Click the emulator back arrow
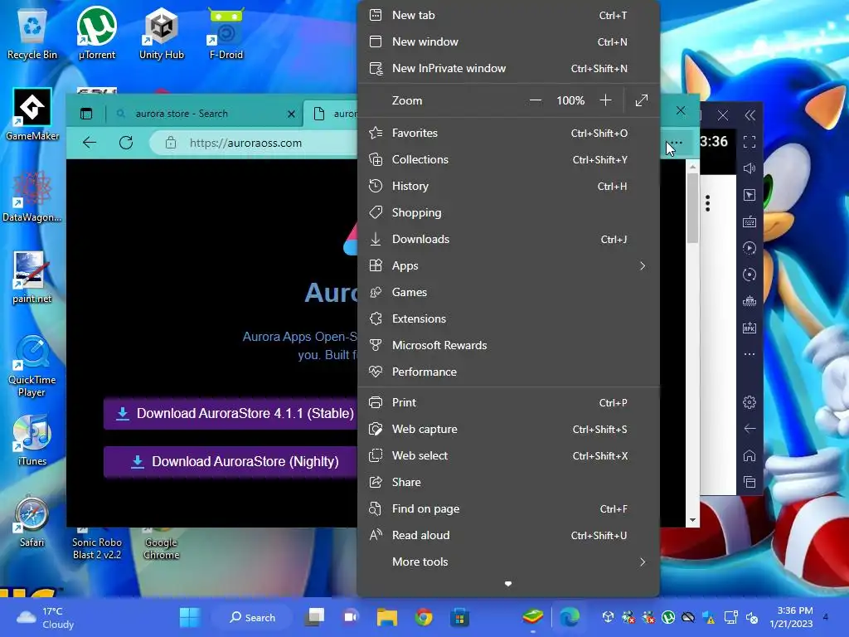849x637 pixels. (750, 429)
